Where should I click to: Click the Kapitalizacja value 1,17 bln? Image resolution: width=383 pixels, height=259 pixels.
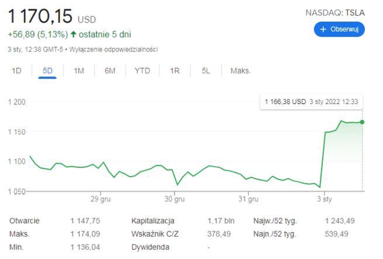(x=220, y=221)
